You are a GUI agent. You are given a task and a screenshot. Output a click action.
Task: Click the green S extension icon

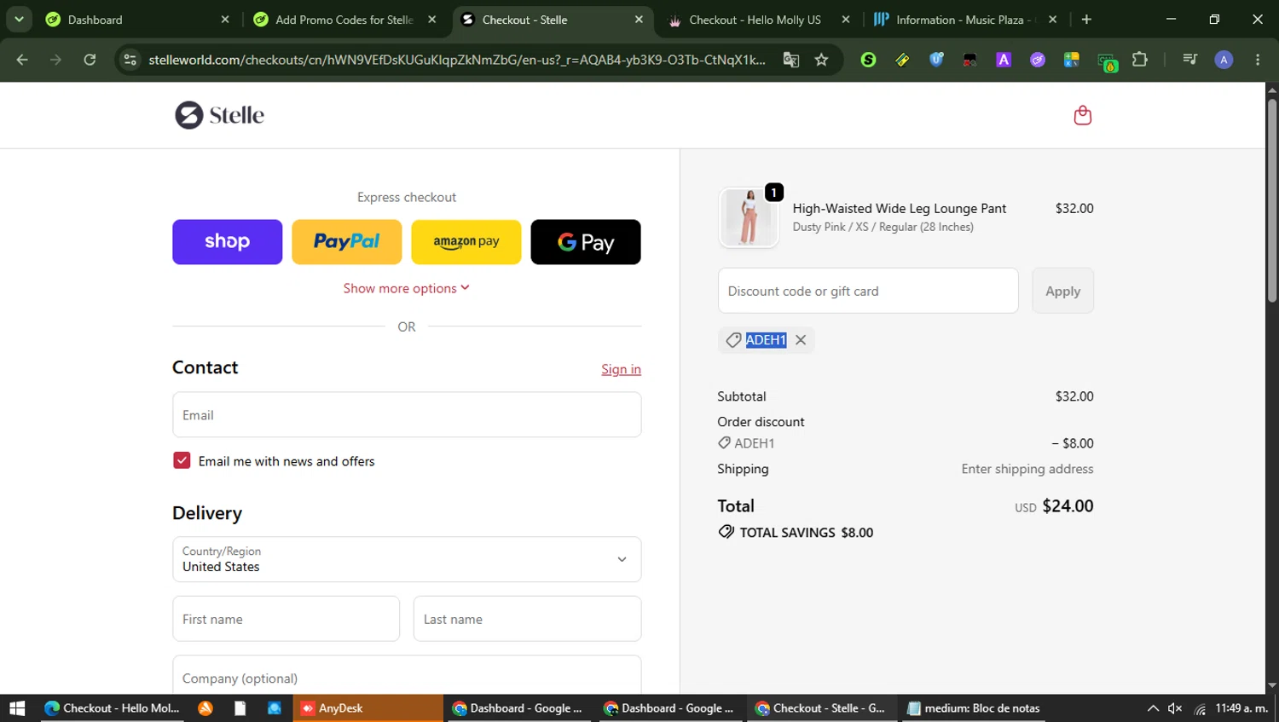pos(868,60)
